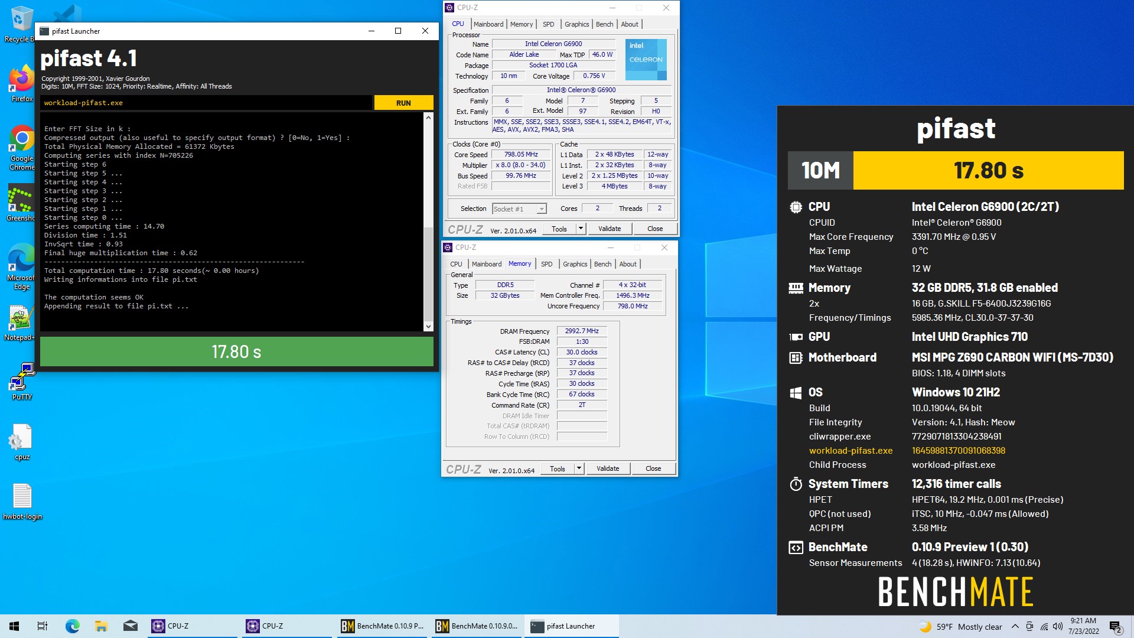The width and height of the screenshot is (1134, 638).
Task: Switch to first CPU-Z taskbar window
Action: (x=193, y=626)
